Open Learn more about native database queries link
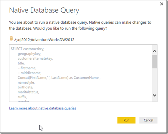This screenshot has height=134, width=168. (x=42, y=108)
